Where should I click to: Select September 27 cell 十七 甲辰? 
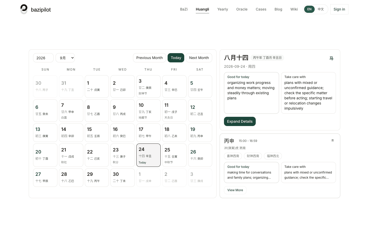coord(45,178)
